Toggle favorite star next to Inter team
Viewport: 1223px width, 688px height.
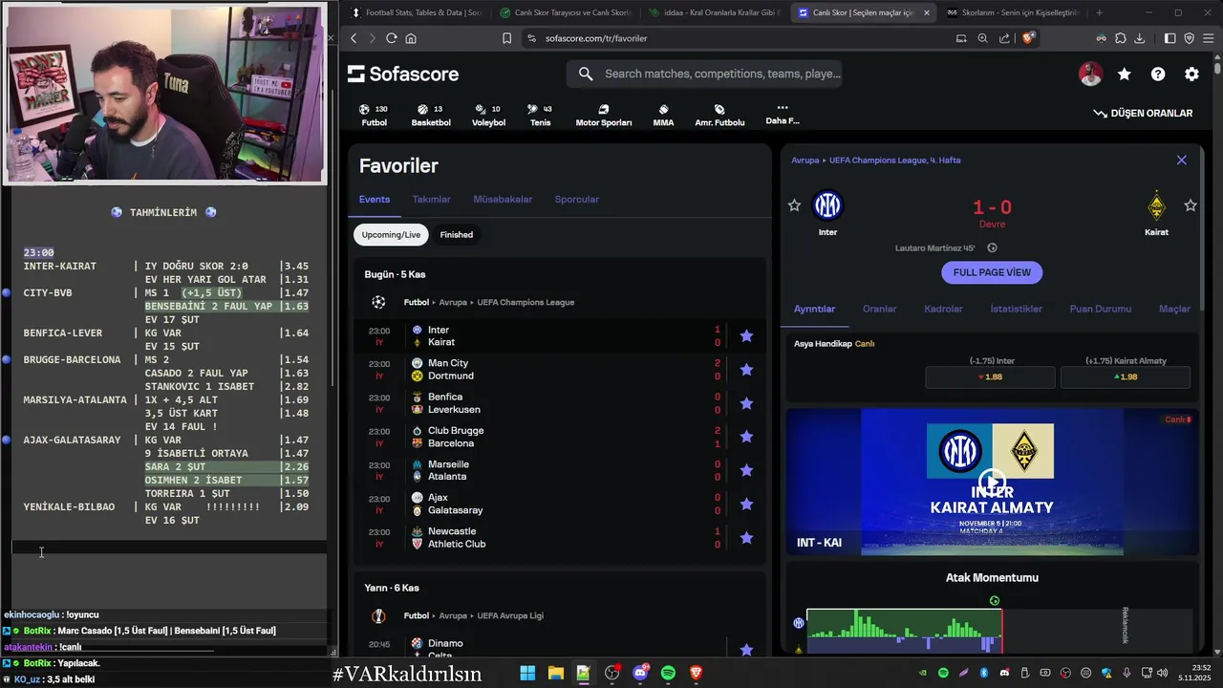coord(794,205)
